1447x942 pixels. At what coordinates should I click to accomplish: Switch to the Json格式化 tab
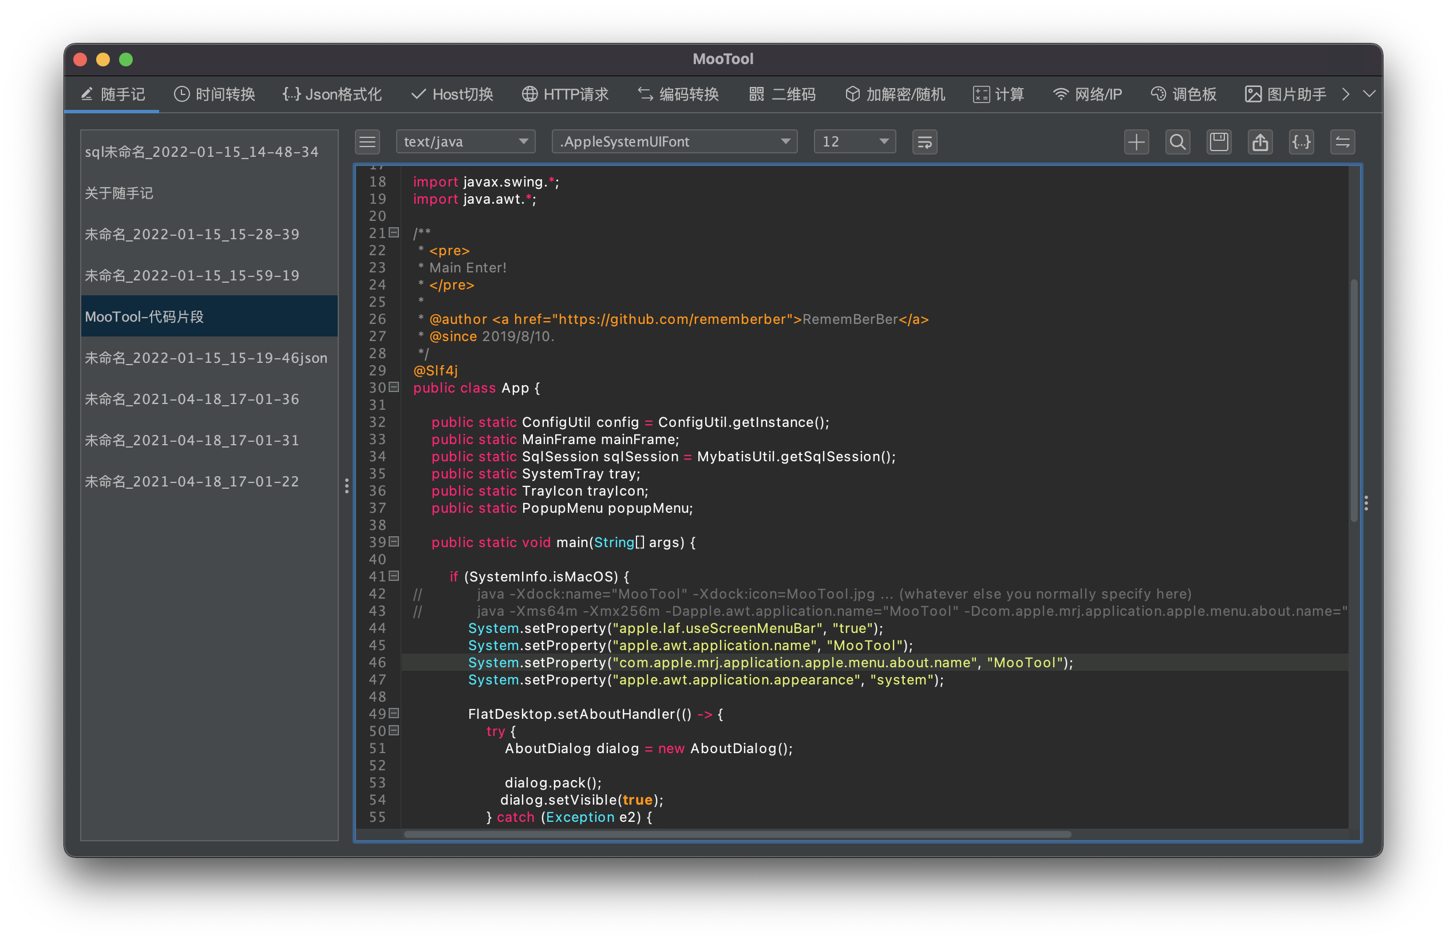pos(332,94)
